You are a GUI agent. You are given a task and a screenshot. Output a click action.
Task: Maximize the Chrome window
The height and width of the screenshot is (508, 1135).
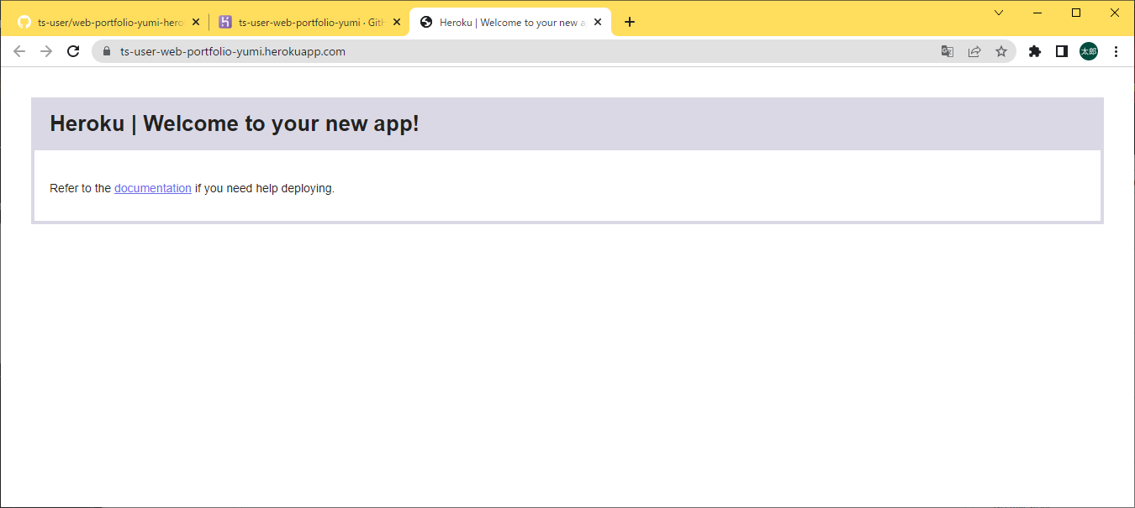[x=1076, y=13]
